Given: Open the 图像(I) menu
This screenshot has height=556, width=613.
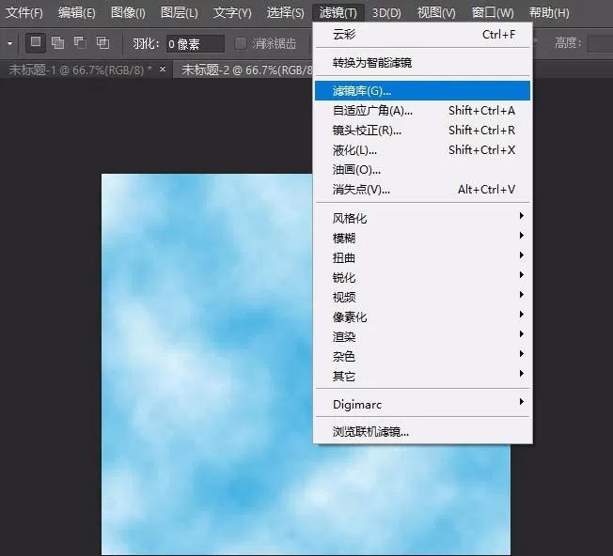Looking at the screenshot, I should (128, 12).
